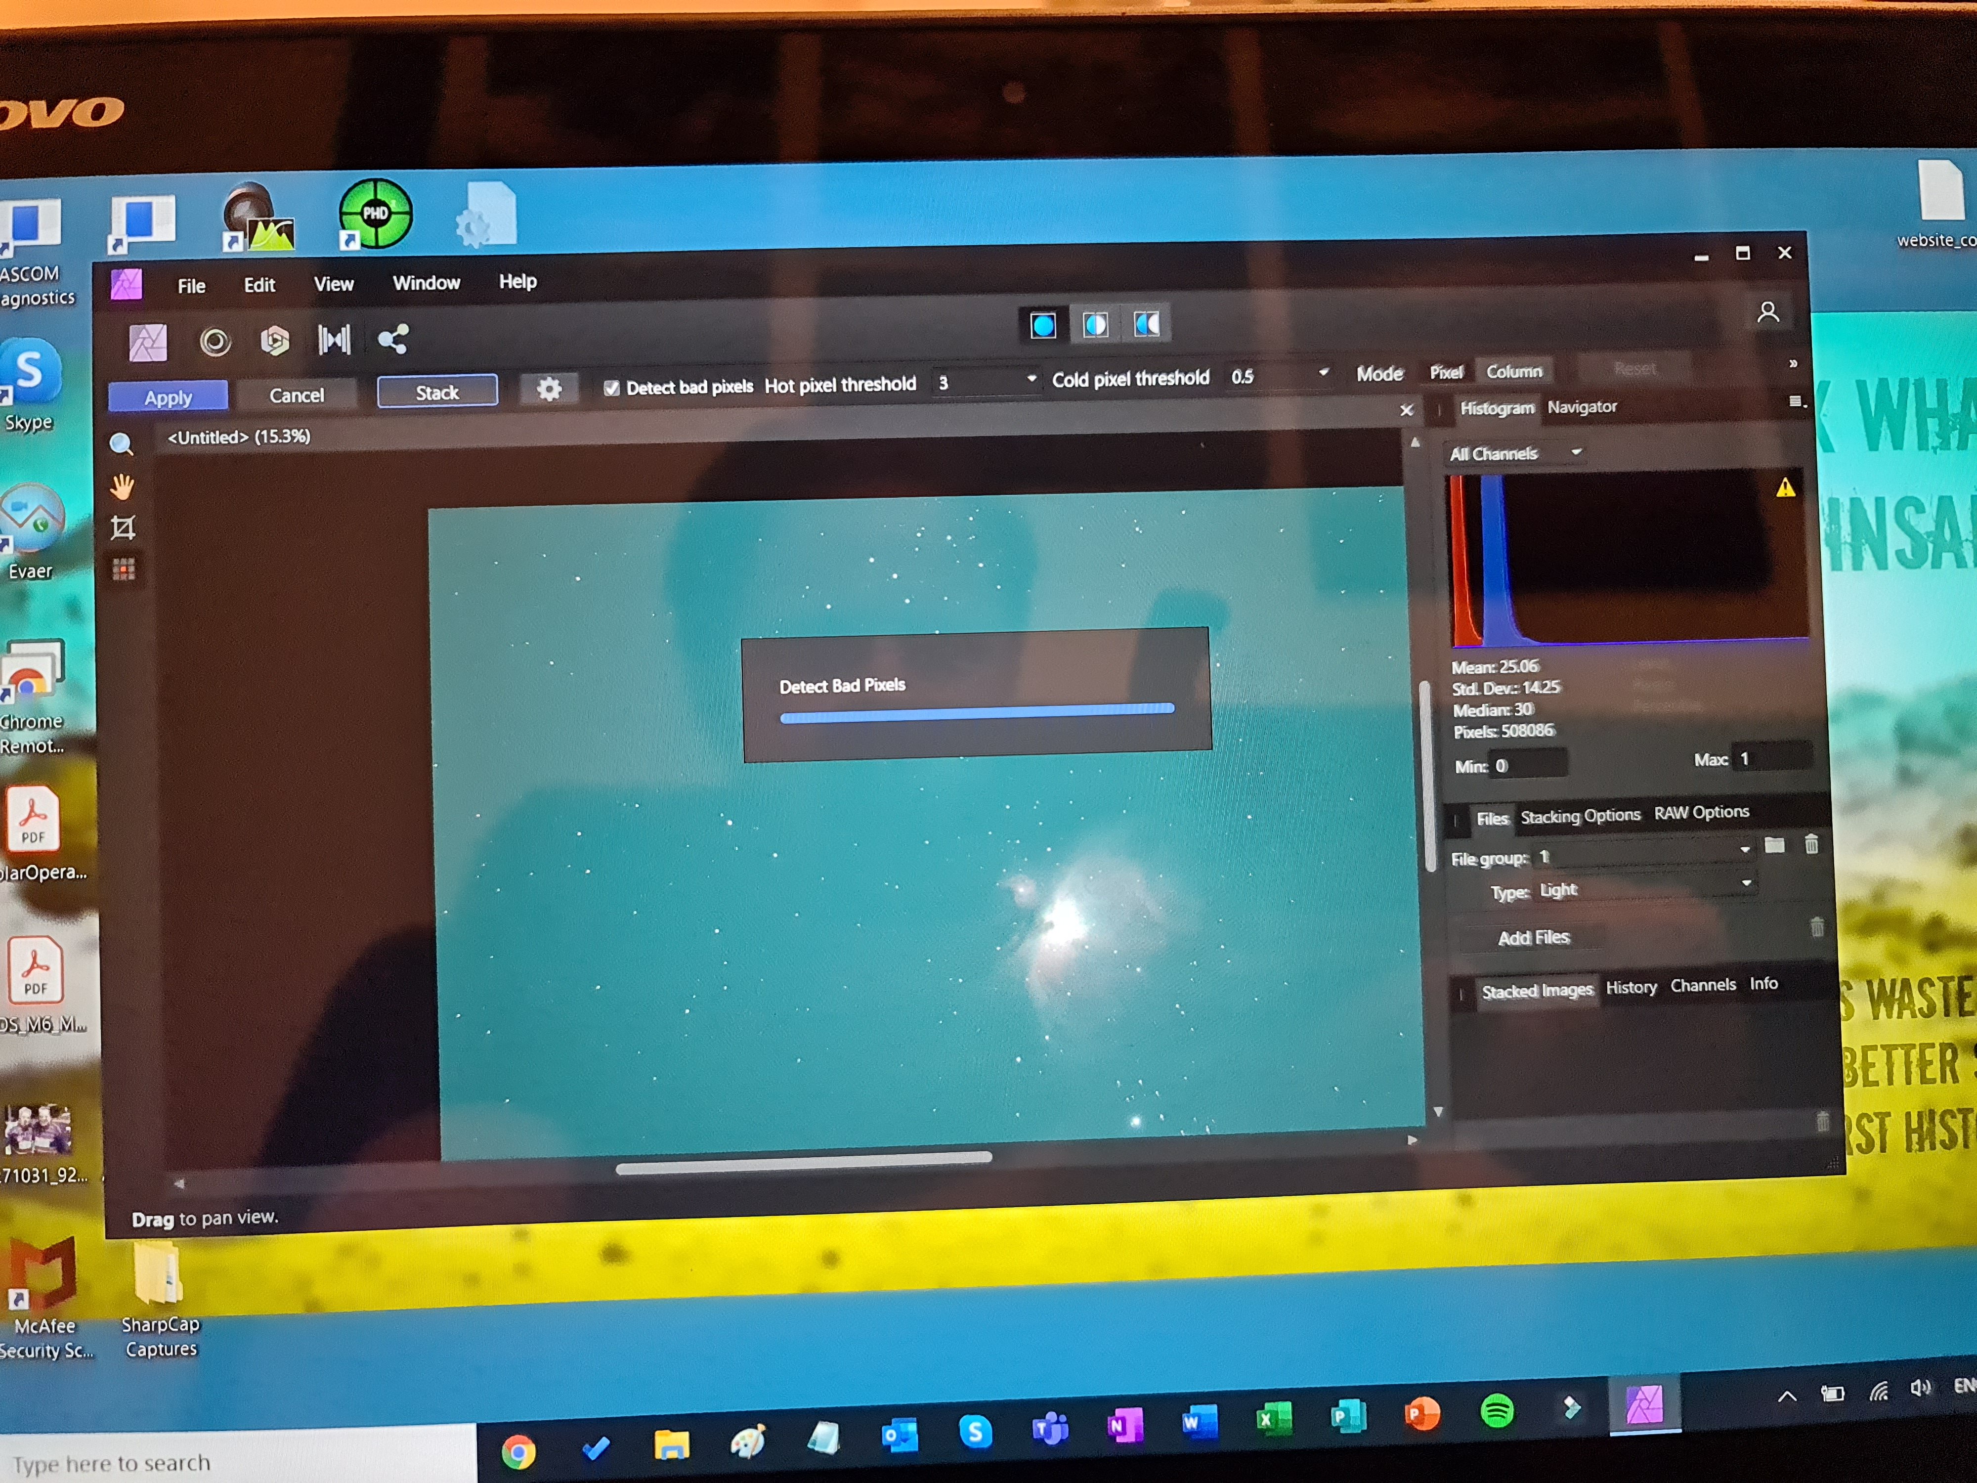Open the stacking settings gear icon
This screenshot has height=1483, width=1977.
tap(549, 389)
